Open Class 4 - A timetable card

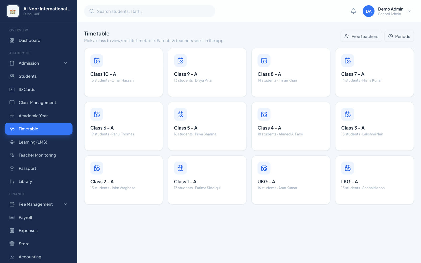pos(291,126)
